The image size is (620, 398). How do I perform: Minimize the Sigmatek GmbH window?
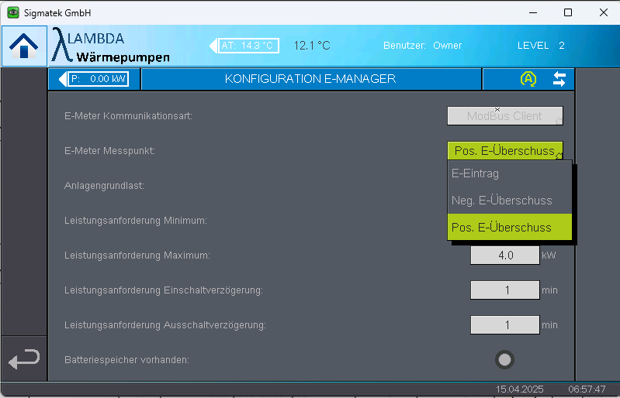pyautogui.click(x=533, y=12)
